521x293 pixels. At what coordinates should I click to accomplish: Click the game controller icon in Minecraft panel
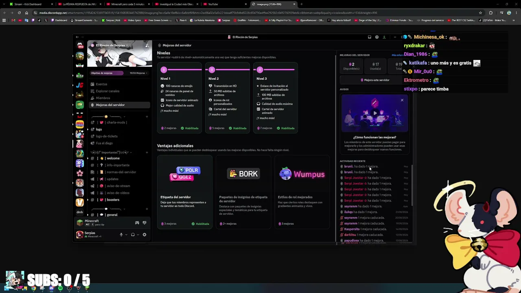point(137,223)
